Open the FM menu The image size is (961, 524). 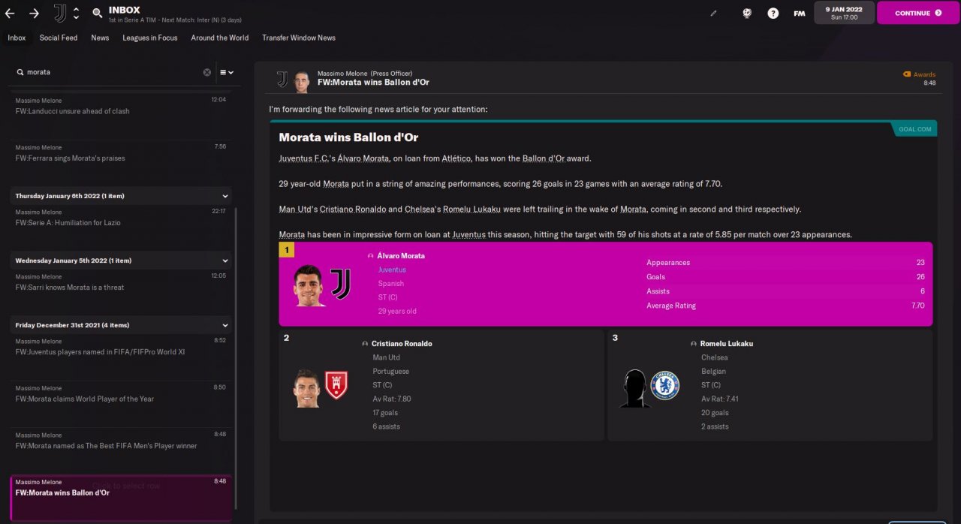(x=800, y=13)
